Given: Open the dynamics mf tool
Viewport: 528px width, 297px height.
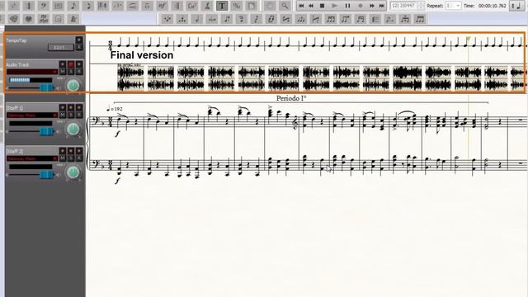Looking at the screenshot, I should [x=162, y=6].
